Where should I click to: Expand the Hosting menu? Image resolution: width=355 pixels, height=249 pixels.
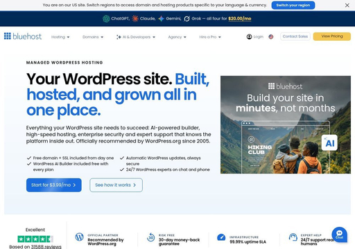(60, 37)
